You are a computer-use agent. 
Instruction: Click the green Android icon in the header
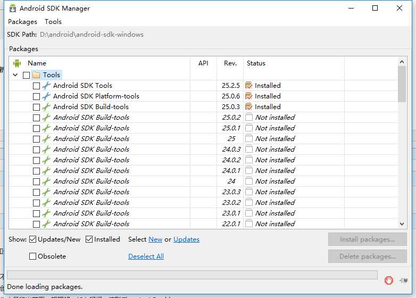(17, 63)
